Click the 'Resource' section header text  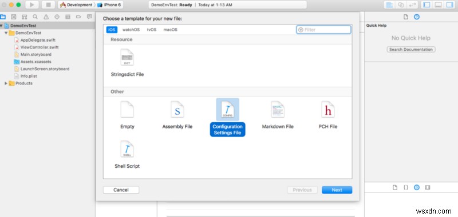pos(121,39)
